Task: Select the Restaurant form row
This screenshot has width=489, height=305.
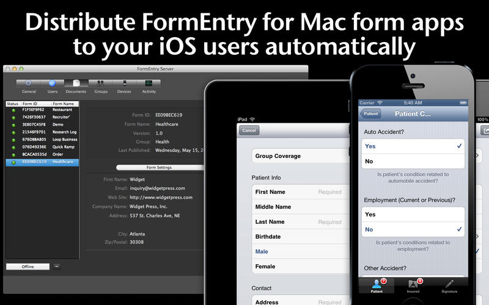Action: click(x=42, y=110)
